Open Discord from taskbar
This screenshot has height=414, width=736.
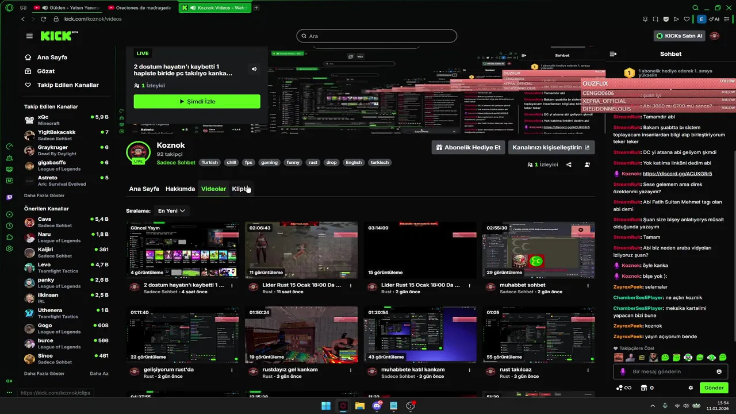pos(377,406)
